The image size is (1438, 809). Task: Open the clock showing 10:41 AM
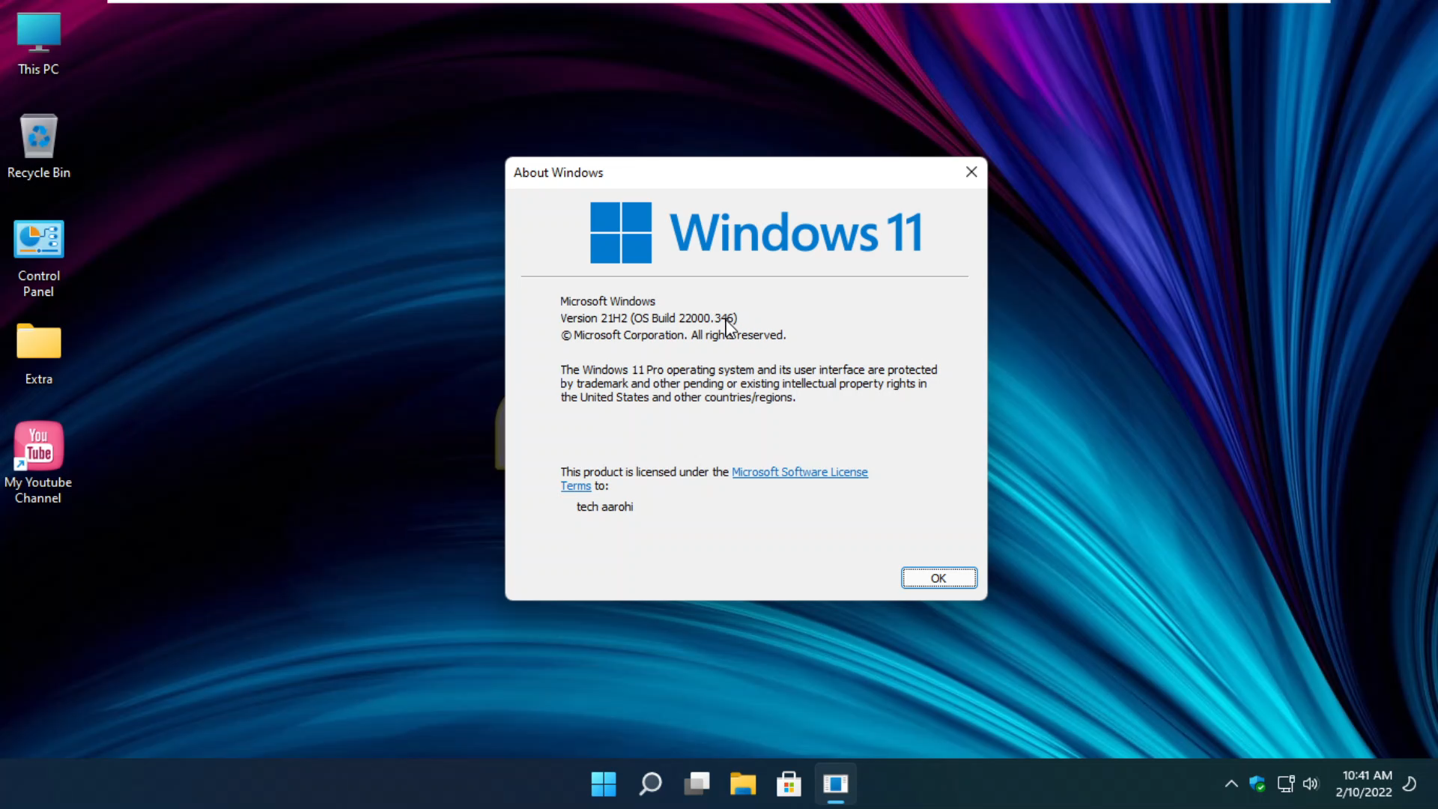1364,784
